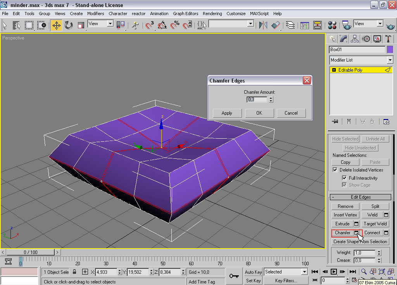Open the Material Editor
This screenshot has width=397, height=285.
332,26
